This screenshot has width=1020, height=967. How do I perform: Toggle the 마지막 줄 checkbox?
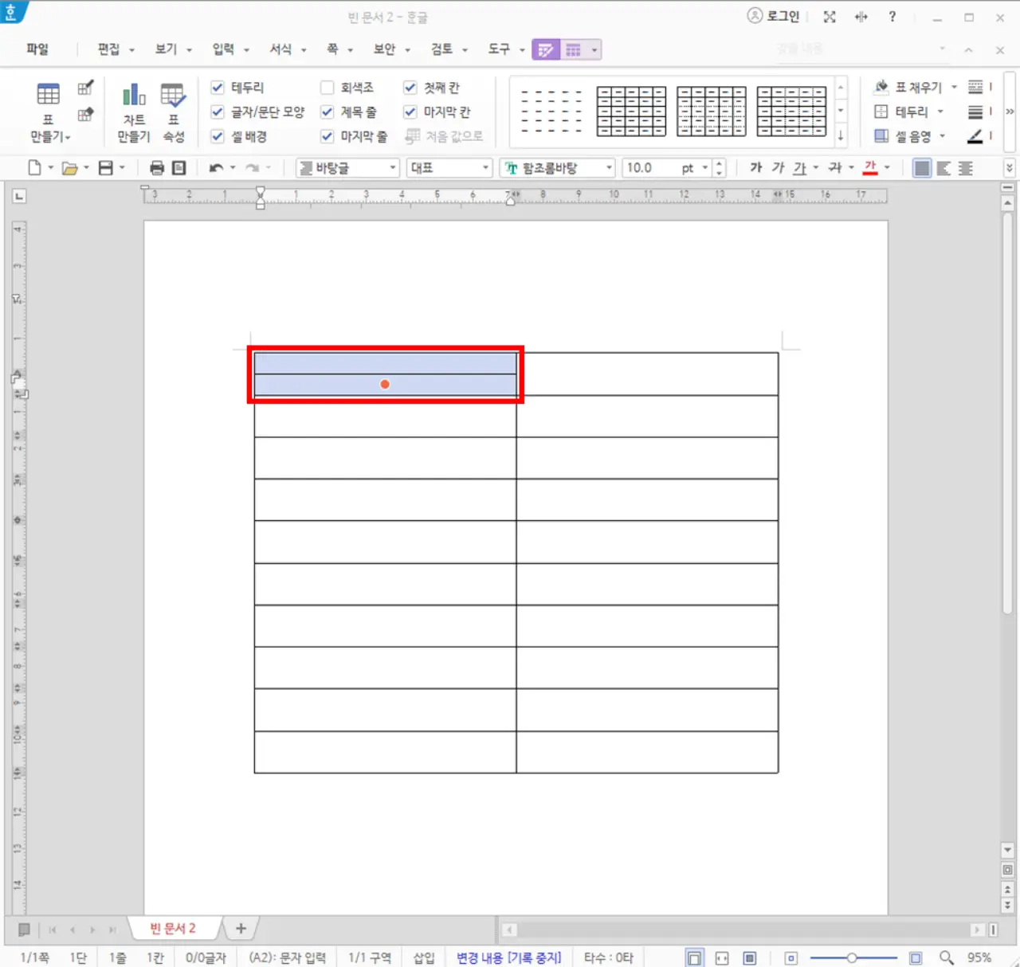coord(327,136)
